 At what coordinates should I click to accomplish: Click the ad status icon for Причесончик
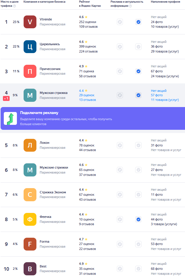coord(120,71)
